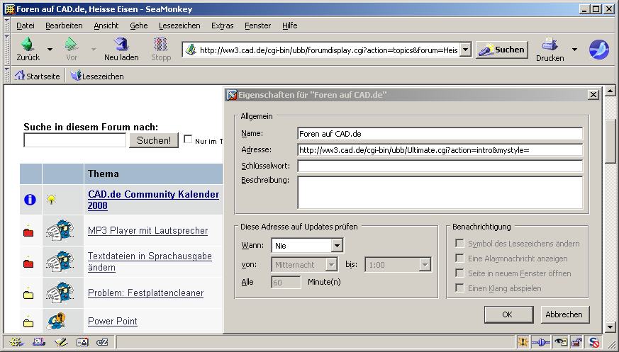This screenshot has width=619, height=352.
Task: Click the online/offline plug icon
Action: (541, 342)
